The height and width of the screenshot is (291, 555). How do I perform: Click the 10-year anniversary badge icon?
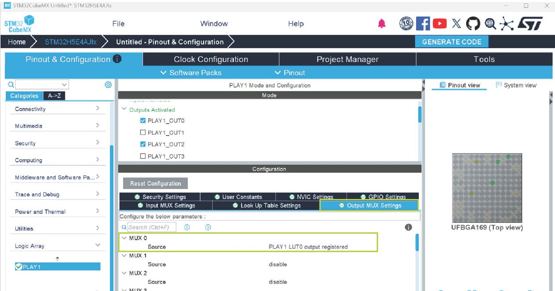(x=406, y=24)
